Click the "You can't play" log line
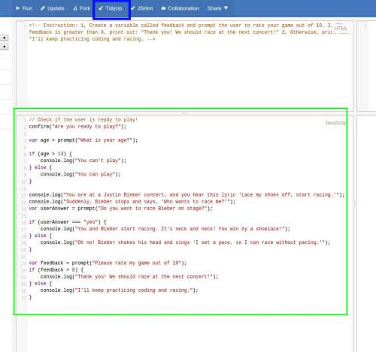 [83, 161]
